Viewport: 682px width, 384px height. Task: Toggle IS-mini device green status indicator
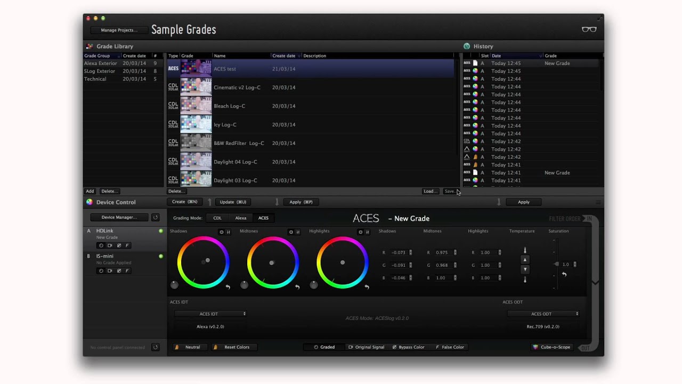pyautogui.click(x=161, y=256)
